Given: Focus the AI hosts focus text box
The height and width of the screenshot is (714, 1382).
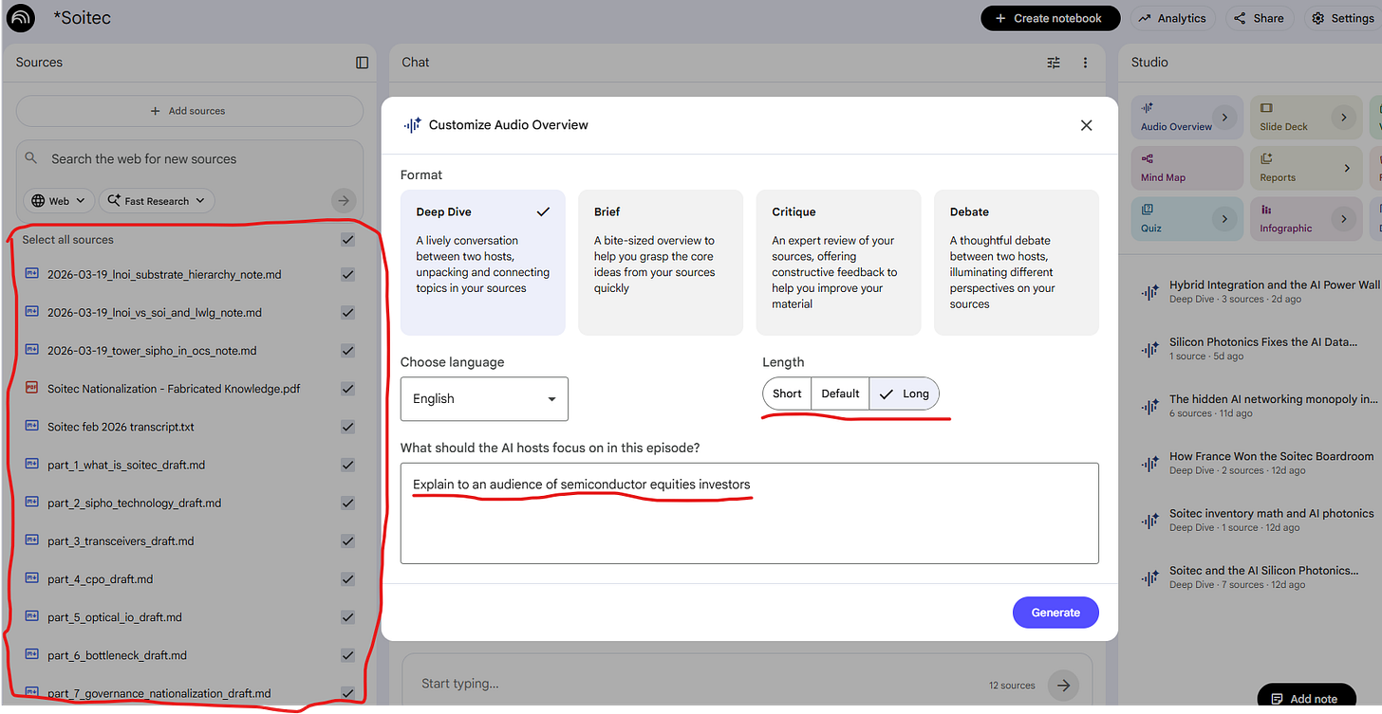Looking at the screenshot, I should 750,513.
